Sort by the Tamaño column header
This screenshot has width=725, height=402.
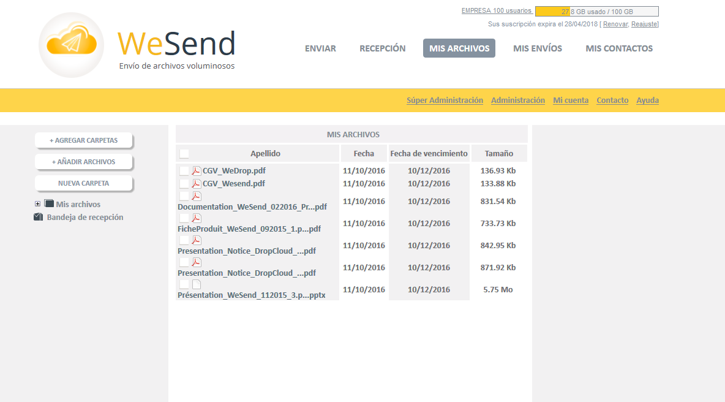coord(499,154)
